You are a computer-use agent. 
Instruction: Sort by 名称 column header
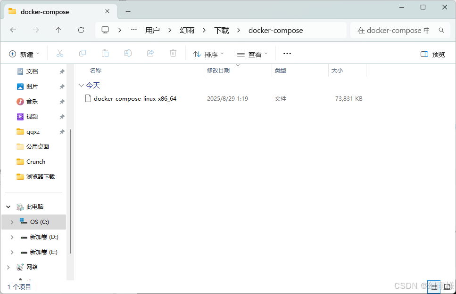point(96,70)
